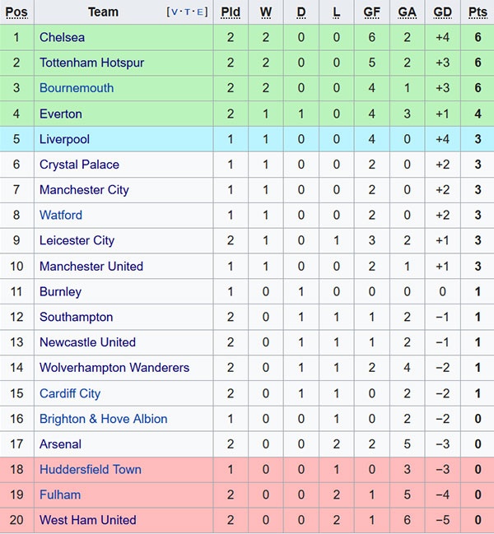Open the Burnley team page
The width and height of the screenshot is (494, 534).
click(x=60, y=291)
